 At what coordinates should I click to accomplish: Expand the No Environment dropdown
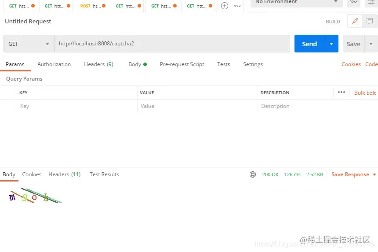[297, 2]
